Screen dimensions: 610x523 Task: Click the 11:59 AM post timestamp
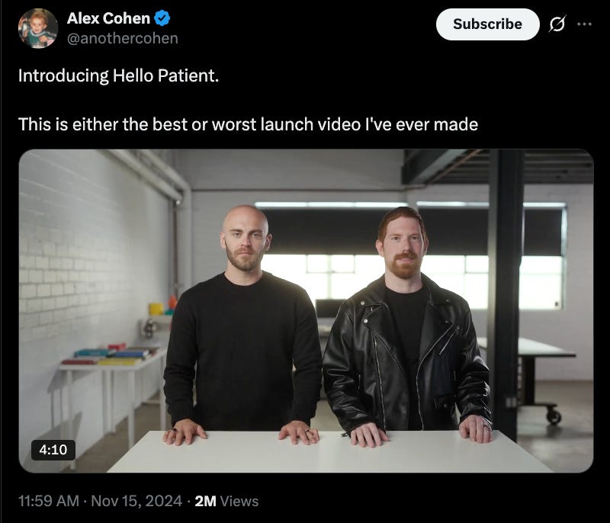click(49, 501)
